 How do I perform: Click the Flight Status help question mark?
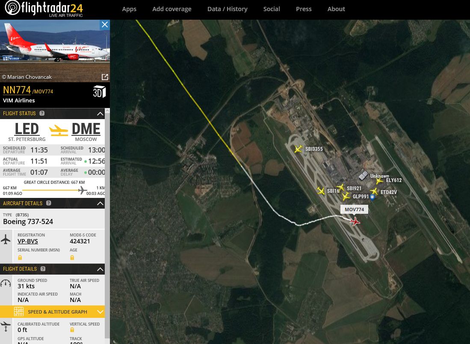[x=42, y=113]
